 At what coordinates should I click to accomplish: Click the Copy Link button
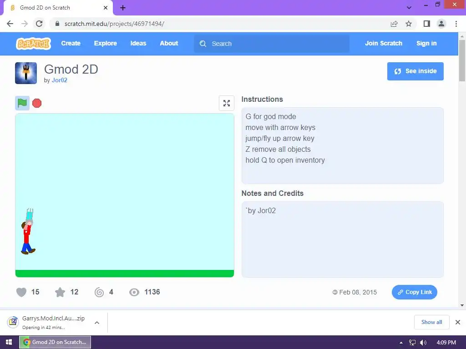414,292
